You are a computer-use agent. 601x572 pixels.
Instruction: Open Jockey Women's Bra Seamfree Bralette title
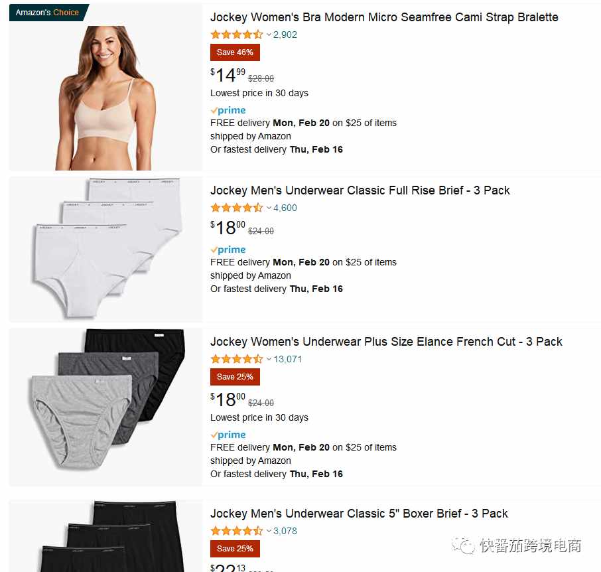click(384, 17)
